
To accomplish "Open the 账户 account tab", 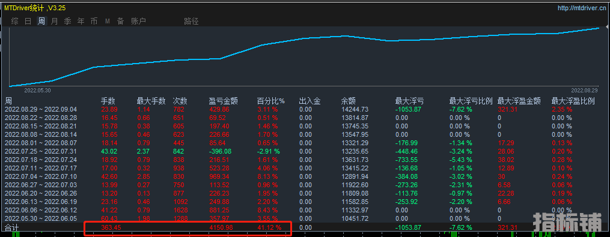I will (x=138, y=22).
